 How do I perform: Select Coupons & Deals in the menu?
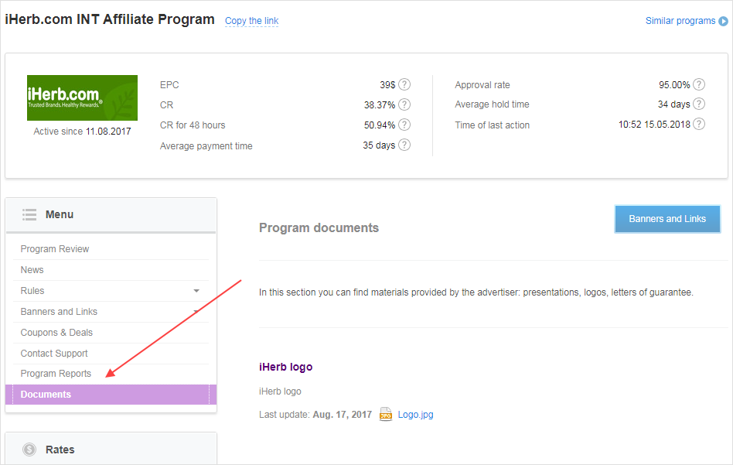pos(56,333)
